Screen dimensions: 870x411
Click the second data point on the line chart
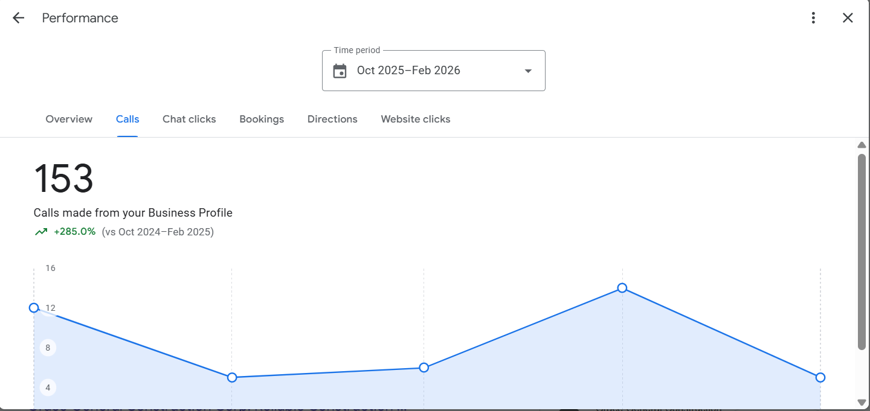coord(232,378)
